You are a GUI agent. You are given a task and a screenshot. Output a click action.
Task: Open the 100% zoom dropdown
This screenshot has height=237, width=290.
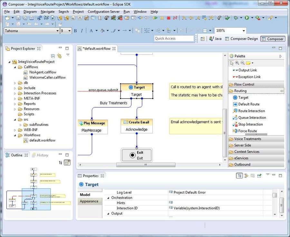244,31
